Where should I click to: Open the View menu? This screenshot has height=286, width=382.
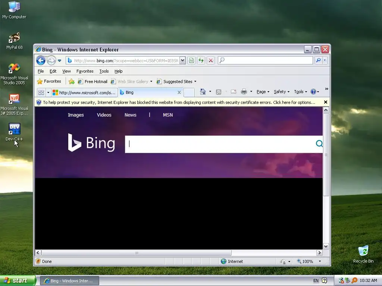(66, 71)
